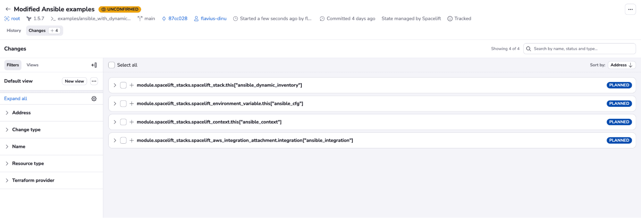Click the history icon beside Committed
This screenshot has height=218, width=641.
322,19
